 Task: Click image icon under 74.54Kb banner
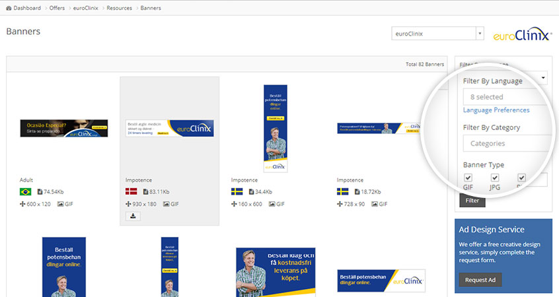(x=61, y=204)
